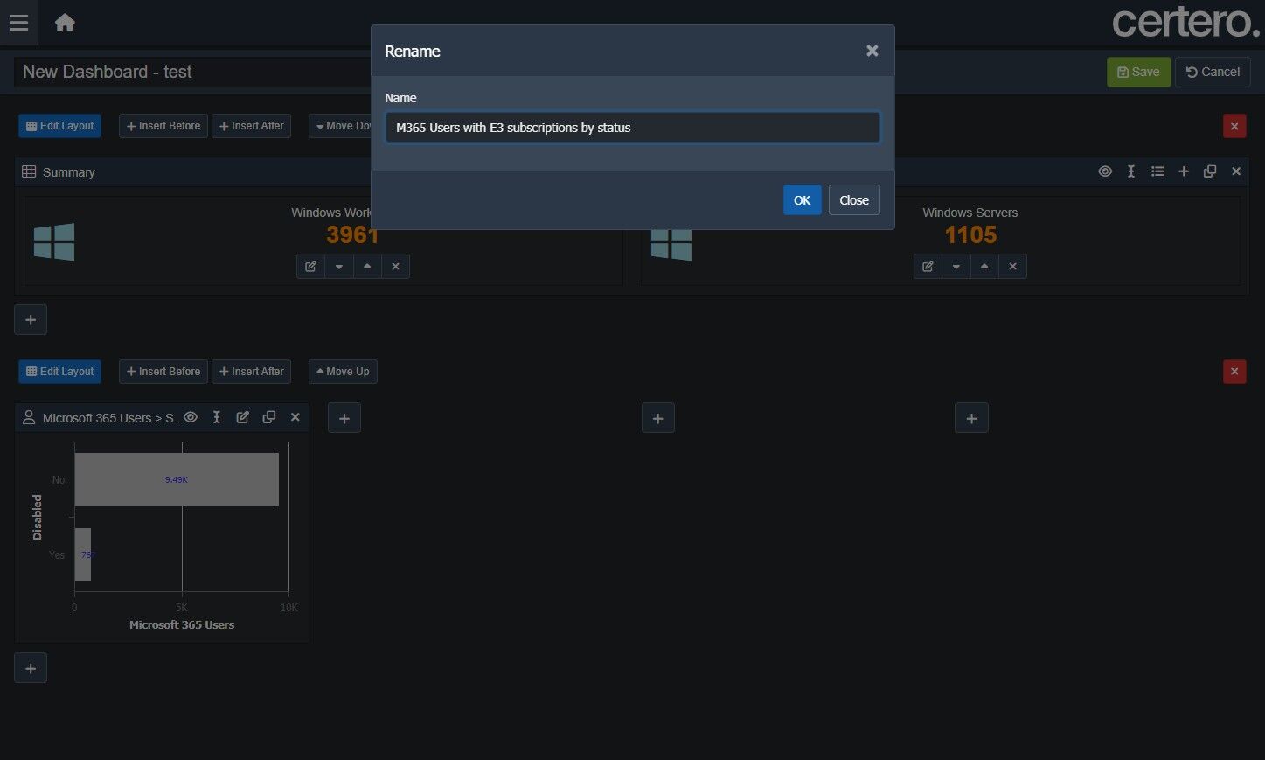
Task: Click the Windows Servers count 1105
Action: [x=970, y=235]
